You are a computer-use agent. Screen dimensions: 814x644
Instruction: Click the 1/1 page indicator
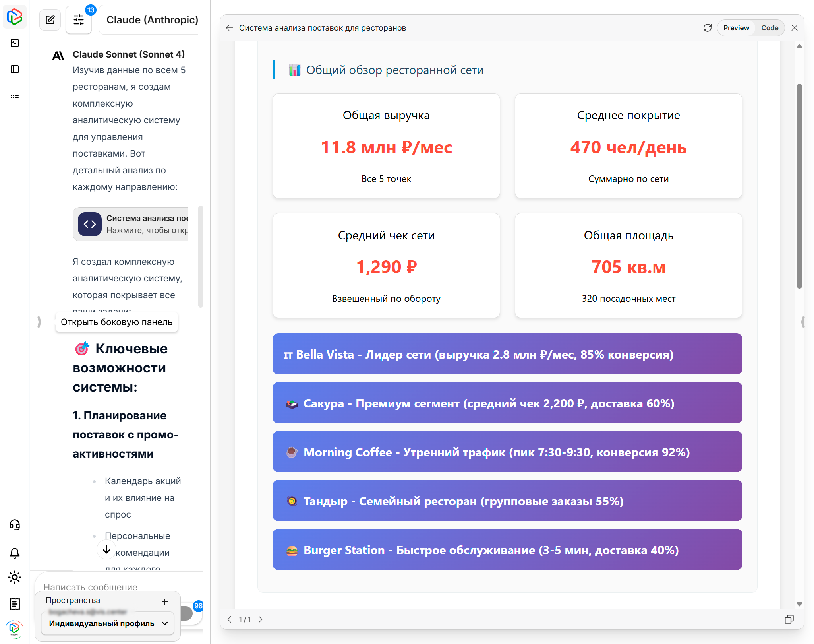pos(245,619)
